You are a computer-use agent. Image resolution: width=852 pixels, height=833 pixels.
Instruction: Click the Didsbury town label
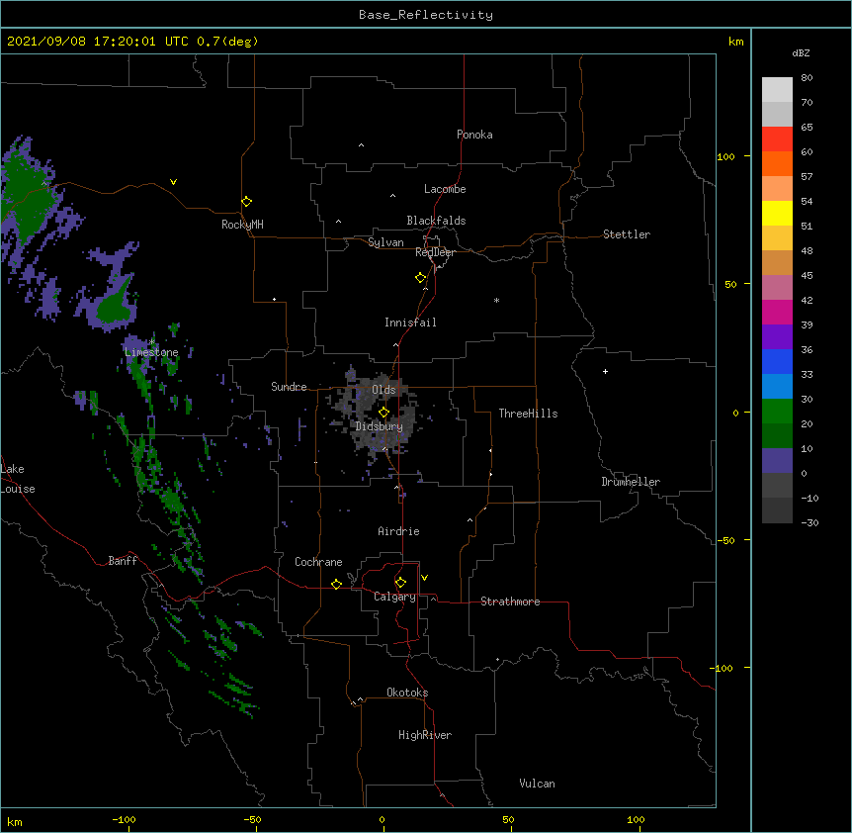380,426
